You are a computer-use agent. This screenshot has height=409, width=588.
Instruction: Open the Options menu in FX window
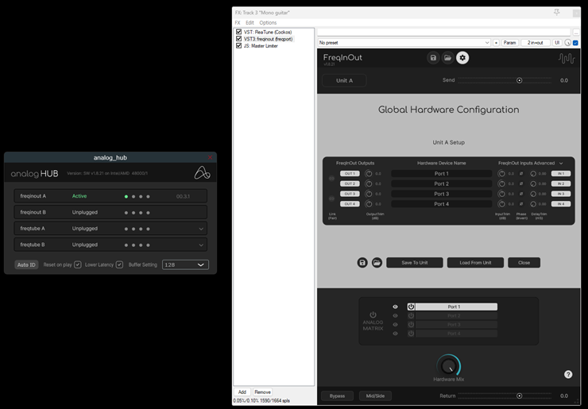[268, 22]
